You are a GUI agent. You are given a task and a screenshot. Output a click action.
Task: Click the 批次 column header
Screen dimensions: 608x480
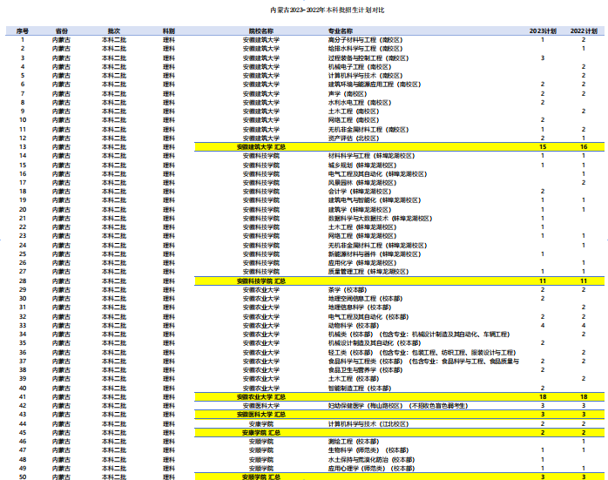click(113, 30)
